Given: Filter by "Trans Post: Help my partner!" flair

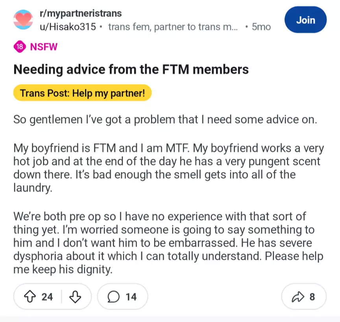Looking at the screenshot, I should tap(82, 94).
